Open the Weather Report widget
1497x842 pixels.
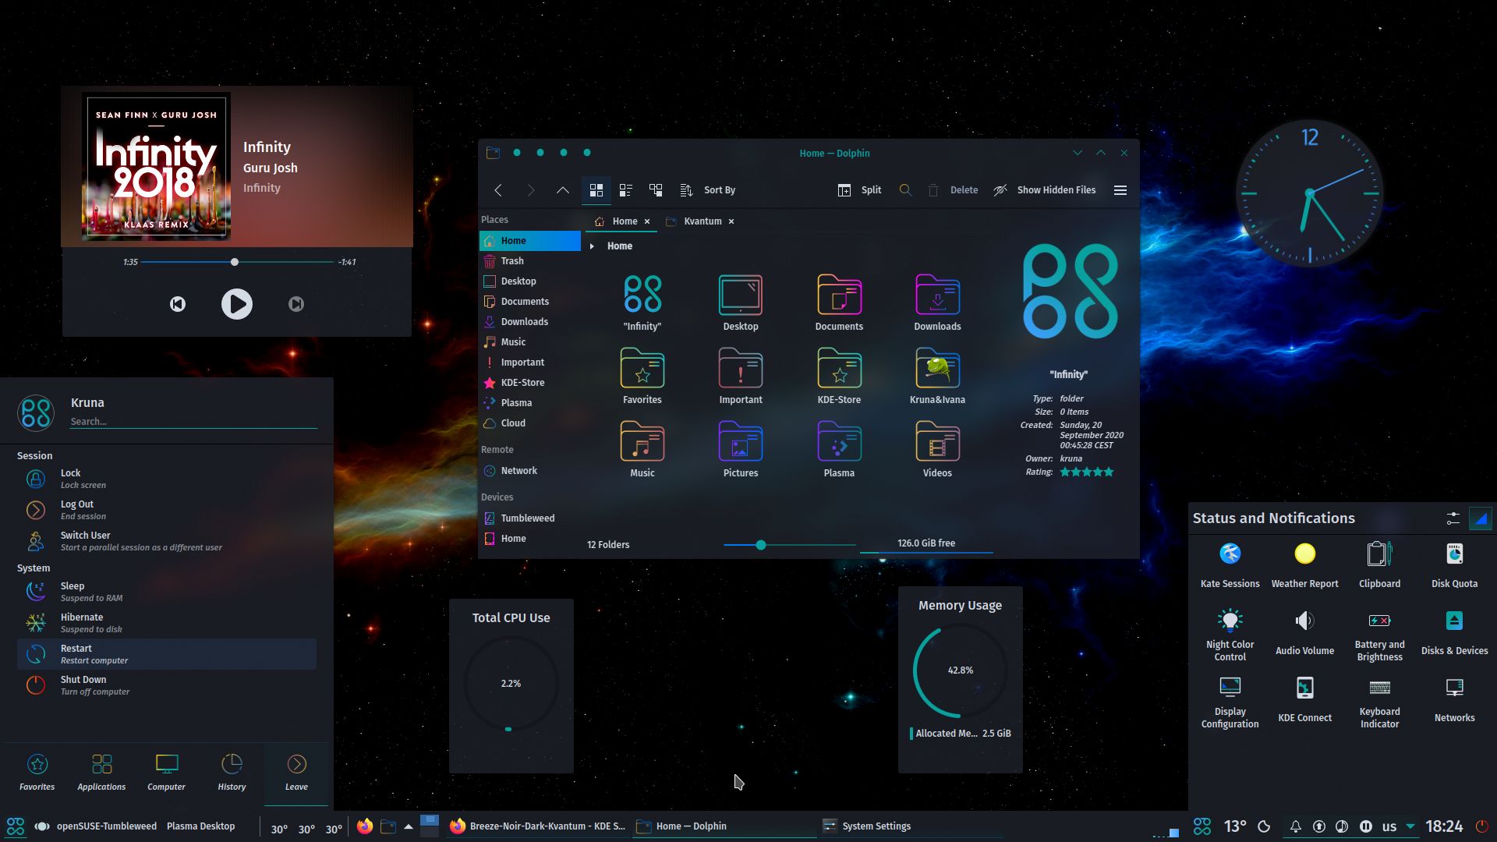point(1304,555)
